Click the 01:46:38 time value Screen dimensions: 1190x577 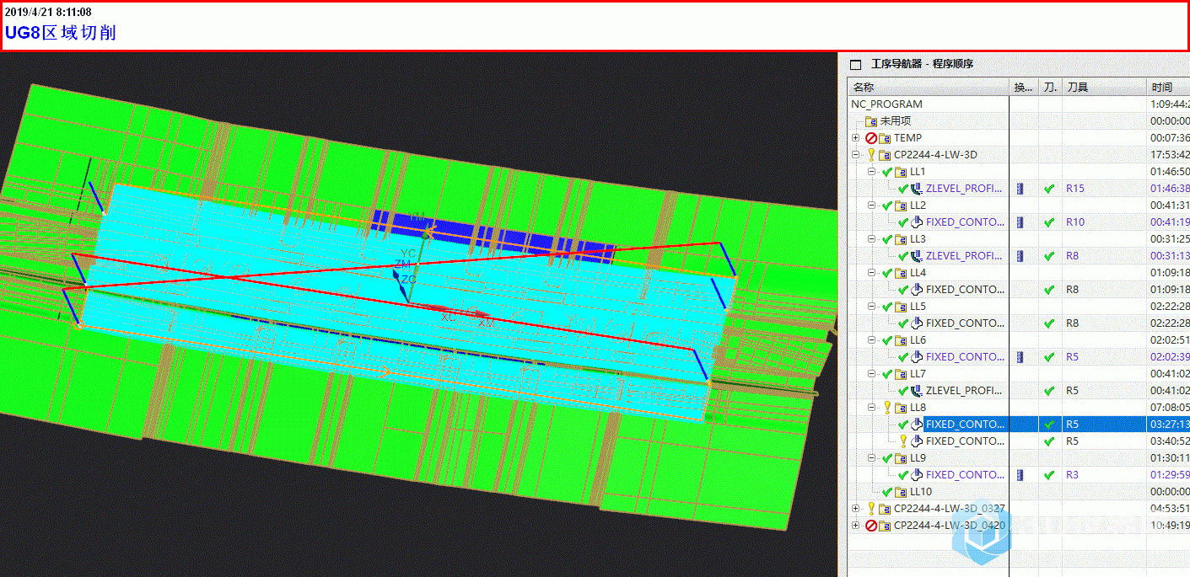click(1171, 189)
